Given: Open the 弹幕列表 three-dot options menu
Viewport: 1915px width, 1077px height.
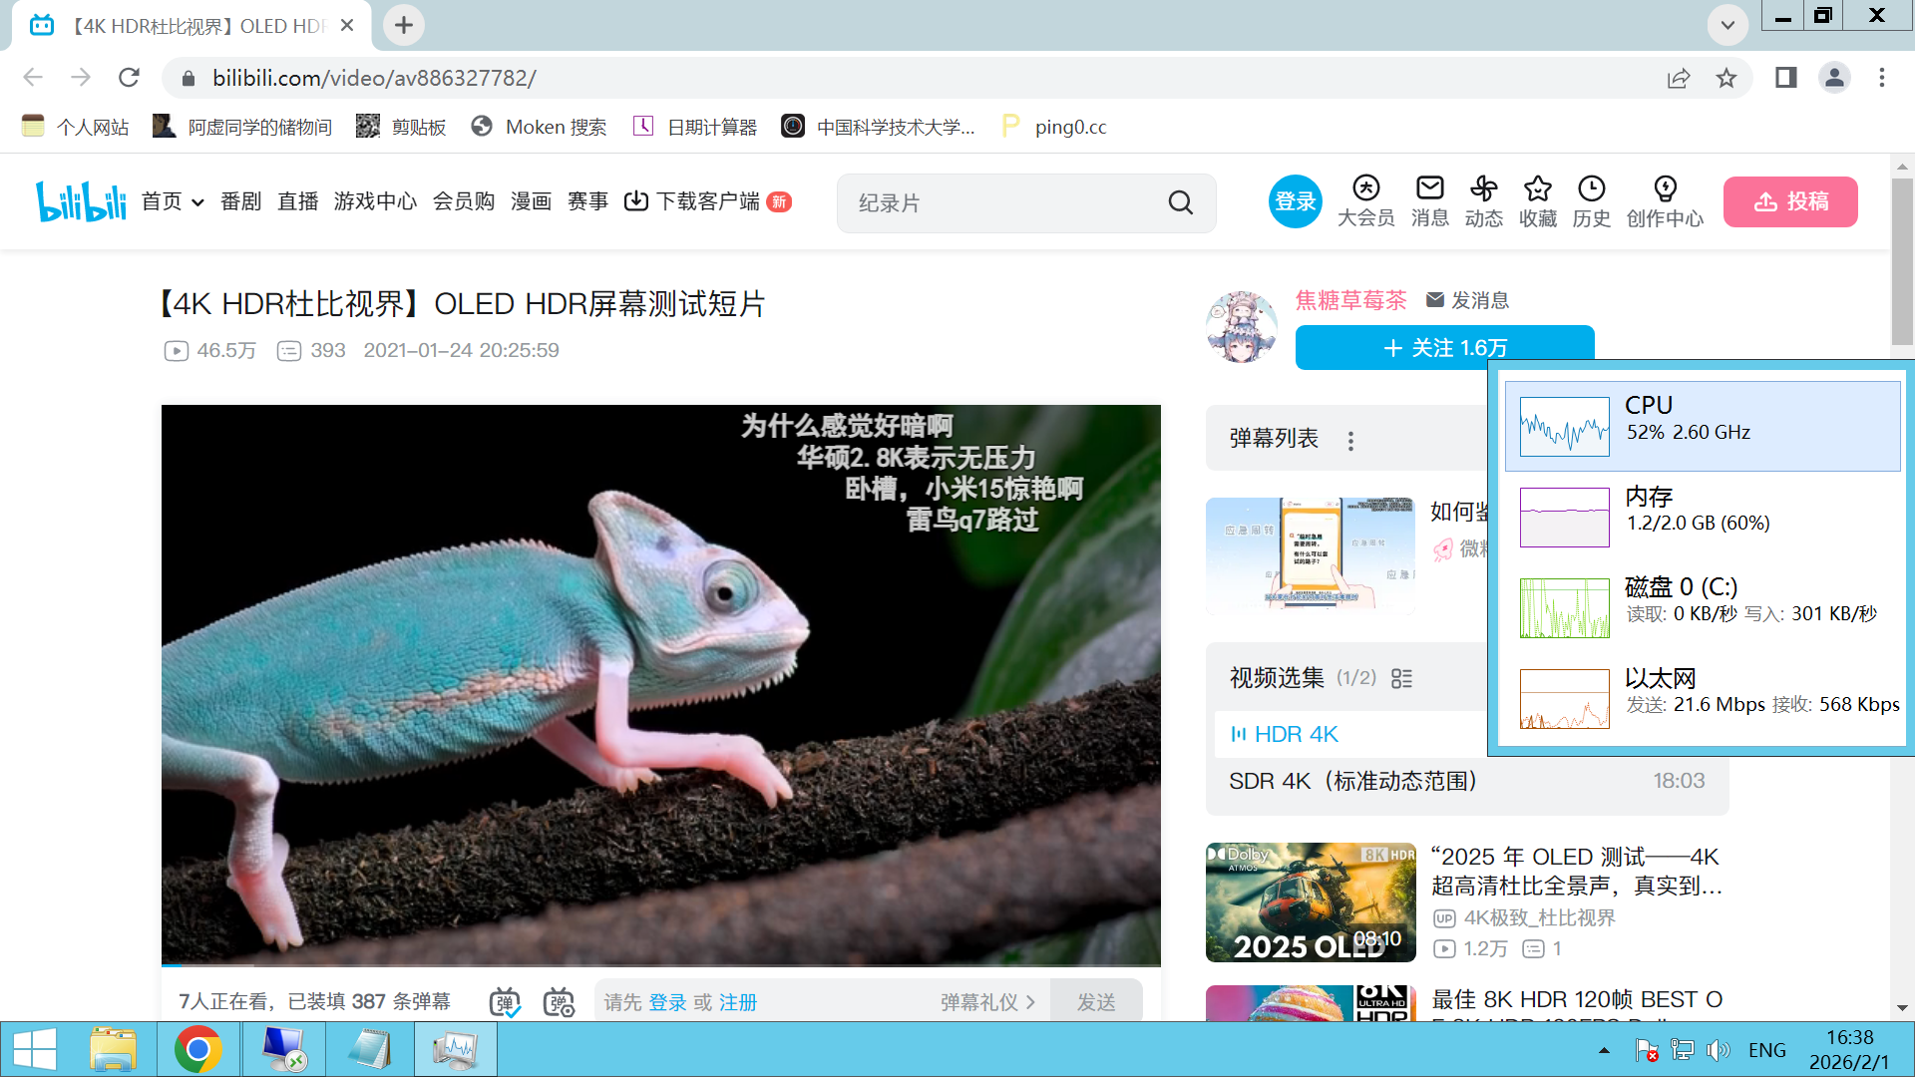Looking at the screenshot, I should tap(1351, 439).
